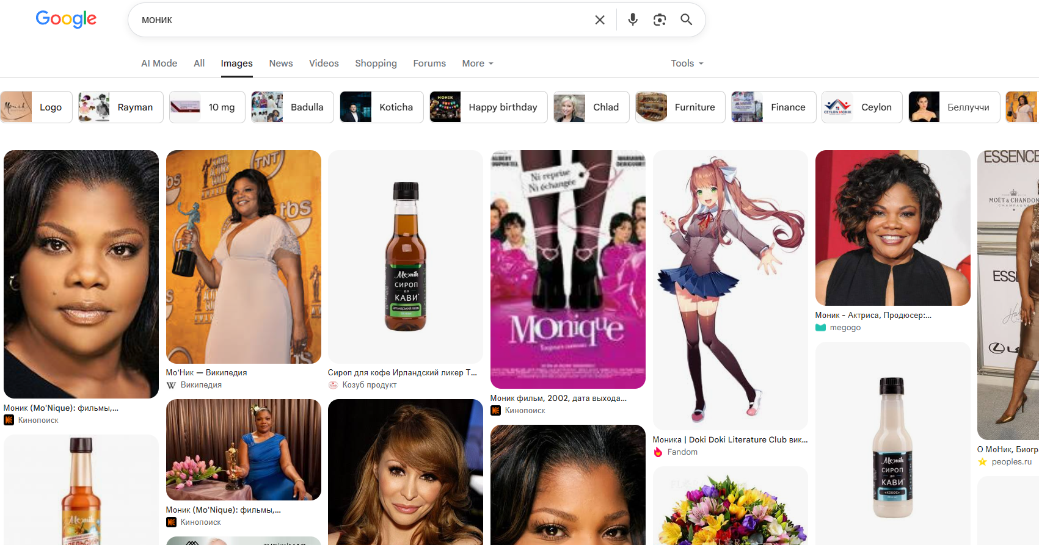Filter images by Finance chip
Image resolution: width=1039 pixels, height=545 pixels.
pyautogui.click(x=774, y=107)
